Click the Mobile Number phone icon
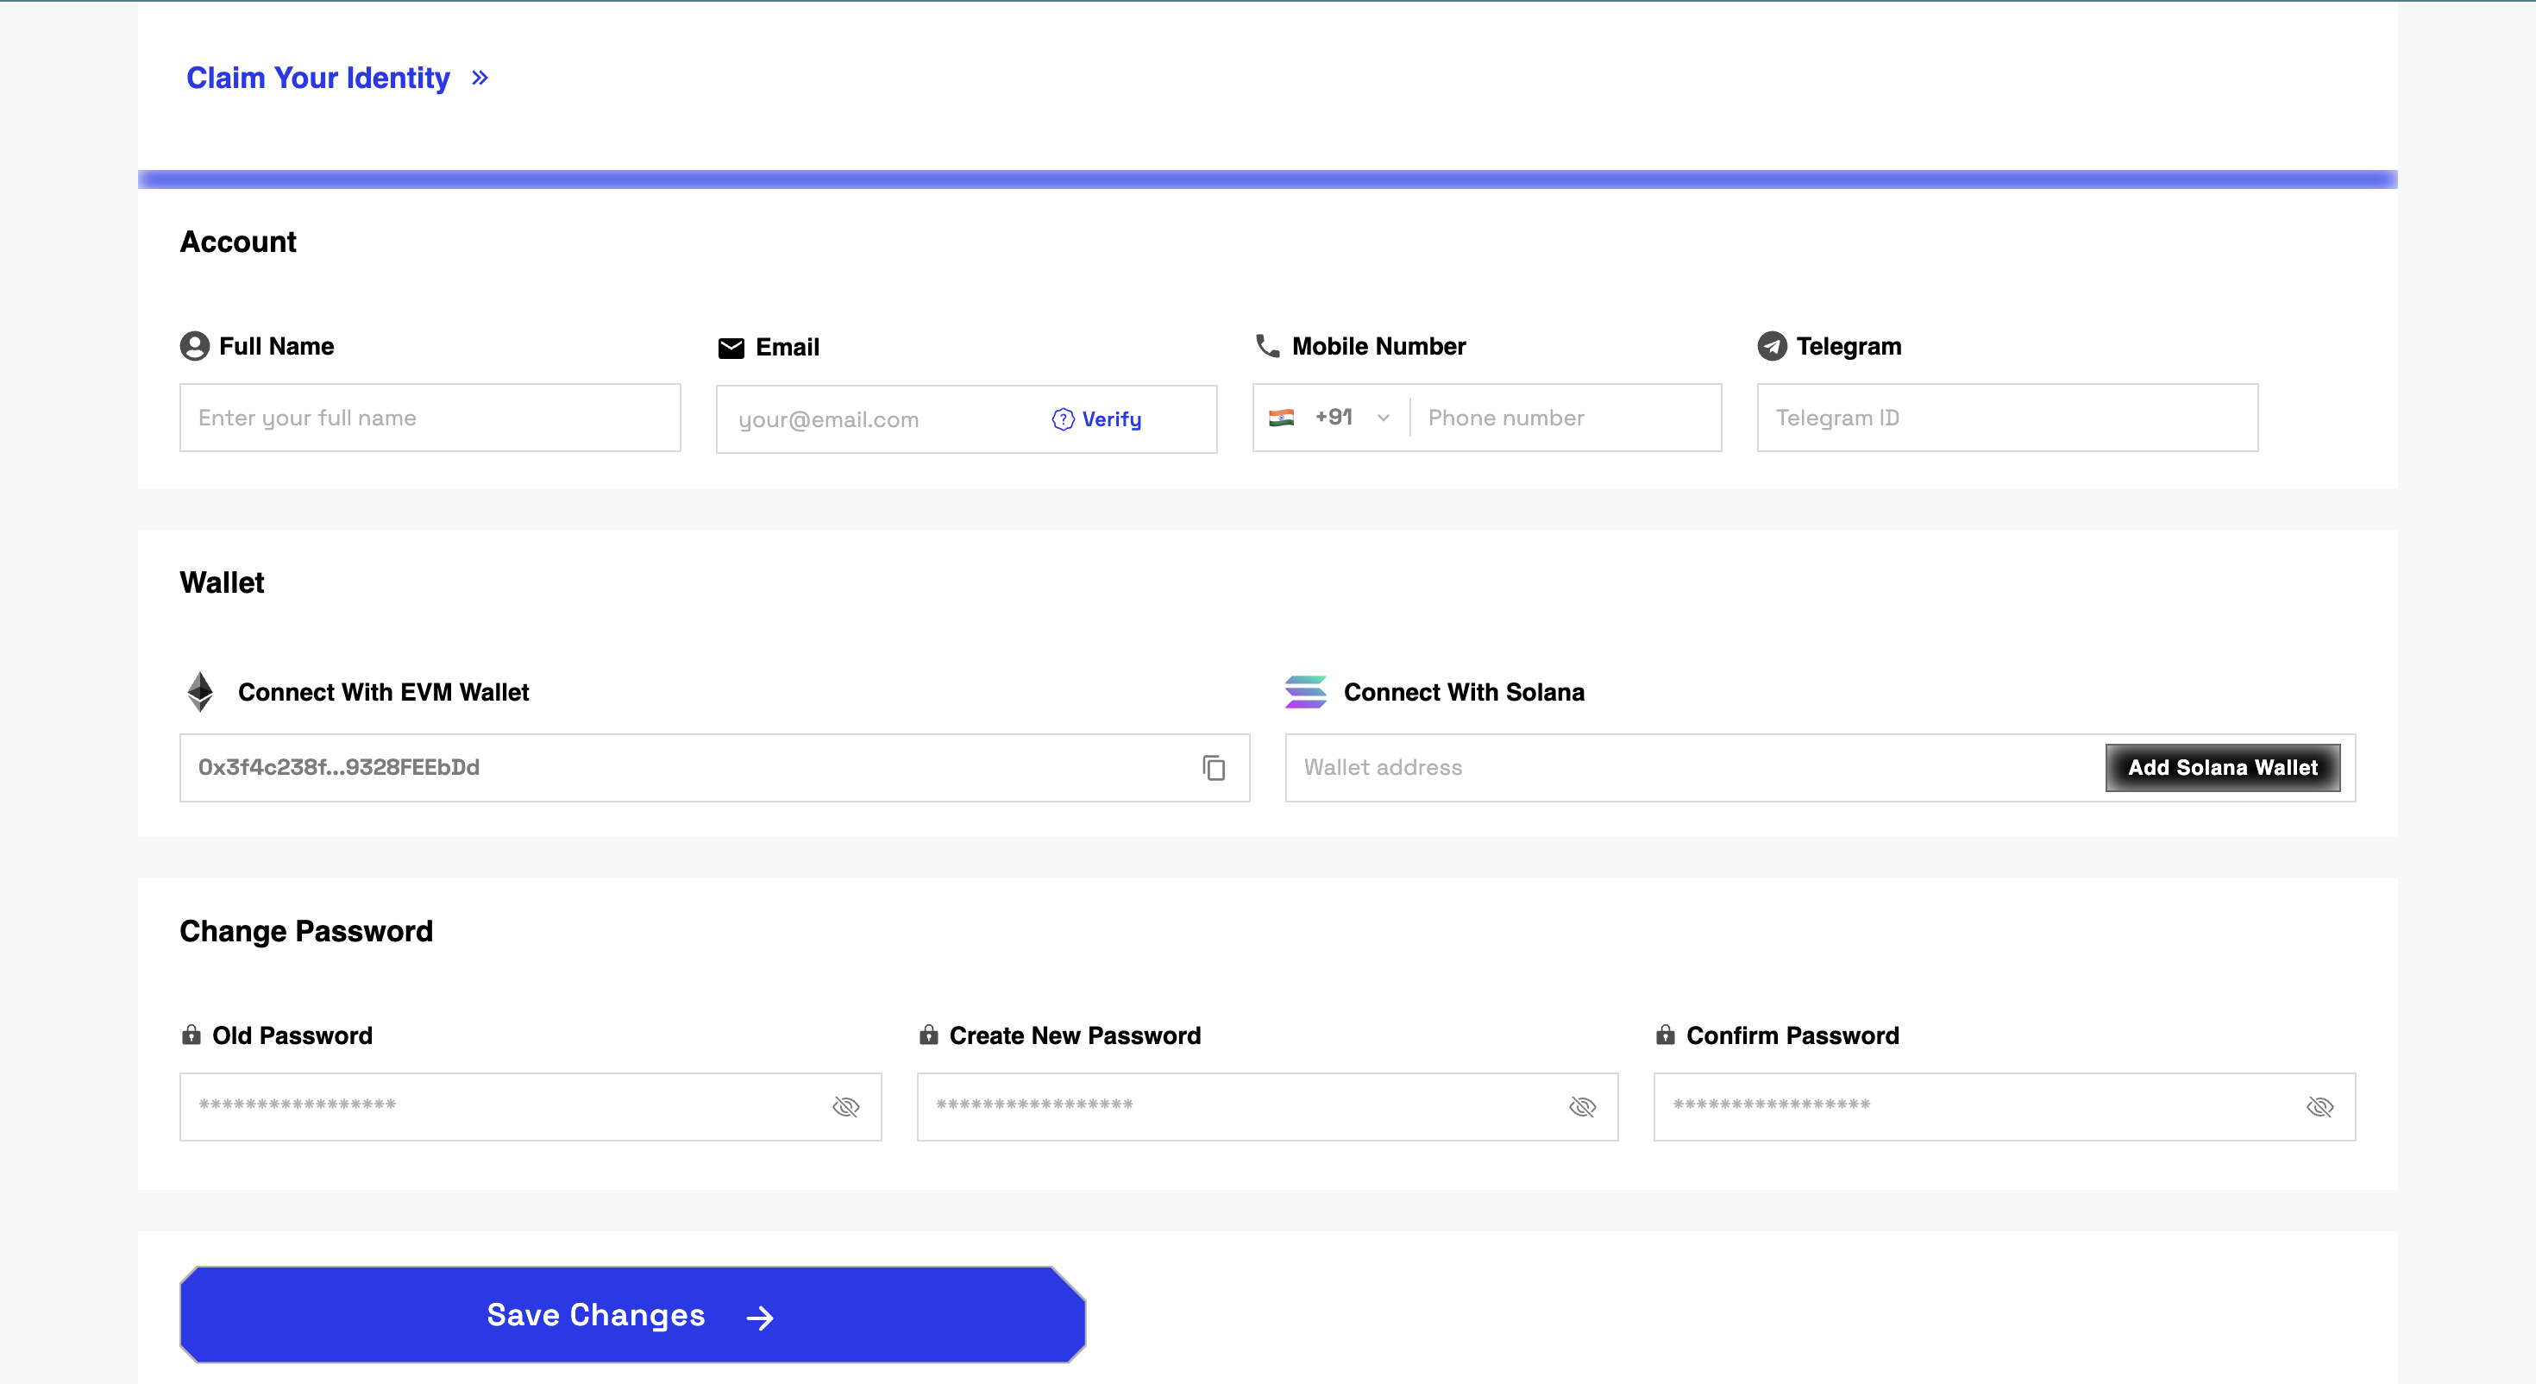 [x=1268, y=346]
